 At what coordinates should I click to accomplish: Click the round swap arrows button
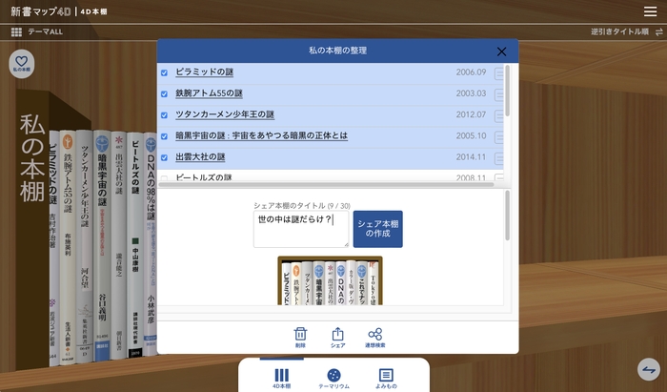tap(648, 370)
